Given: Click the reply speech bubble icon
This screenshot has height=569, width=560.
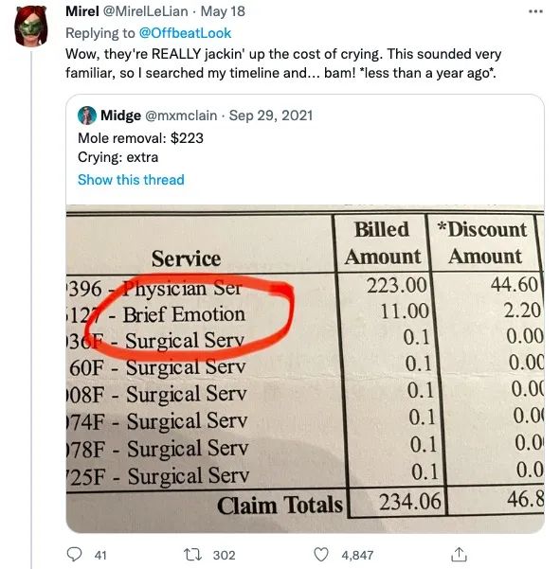Looking at the screenshot, I should click(x=75, y=555).
